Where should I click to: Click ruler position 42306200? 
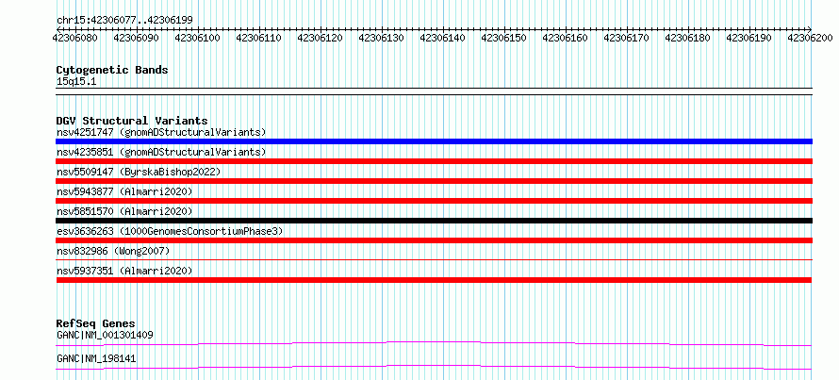pyautogui.click(x=811, y=38)
